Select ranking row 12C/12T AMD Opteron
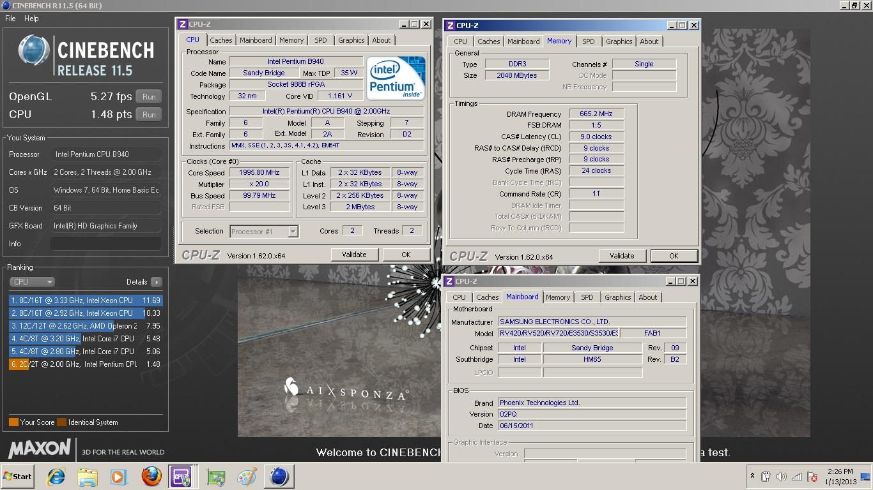The image size is (873, 490). 86,326
